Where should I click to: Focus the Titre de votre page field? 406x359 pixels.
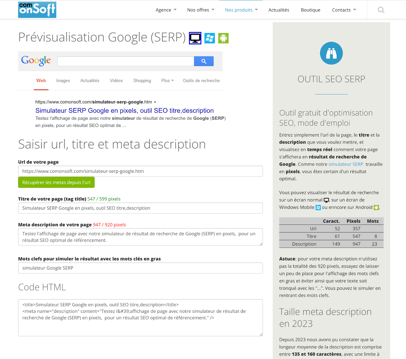140,208
